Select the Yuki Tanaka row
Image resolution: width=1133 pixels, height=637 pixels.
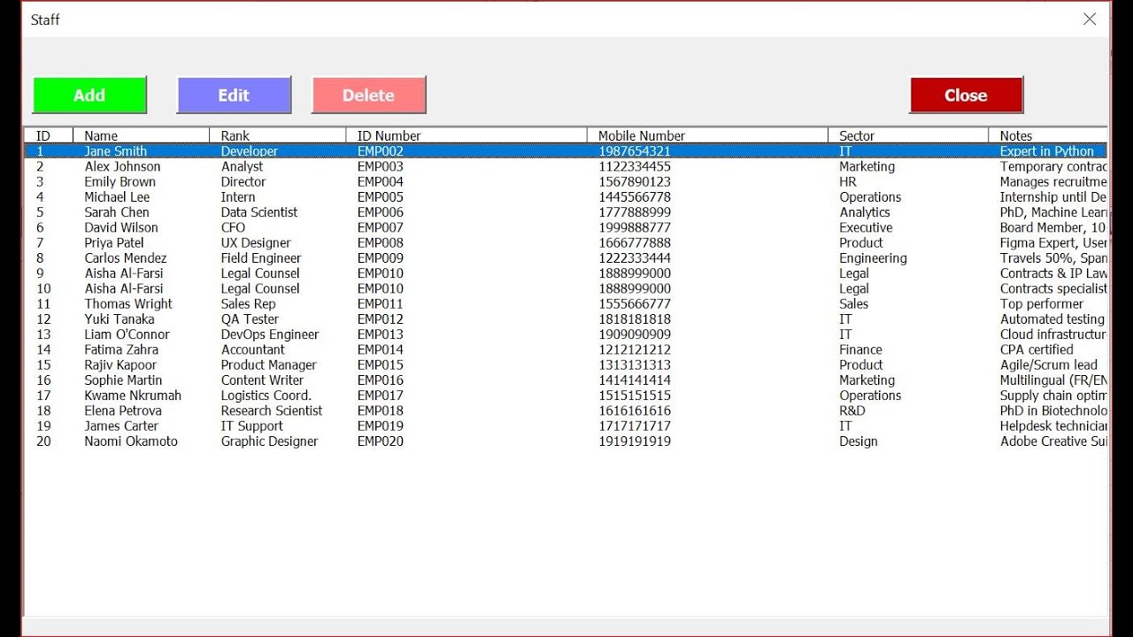tap(566, 319)
